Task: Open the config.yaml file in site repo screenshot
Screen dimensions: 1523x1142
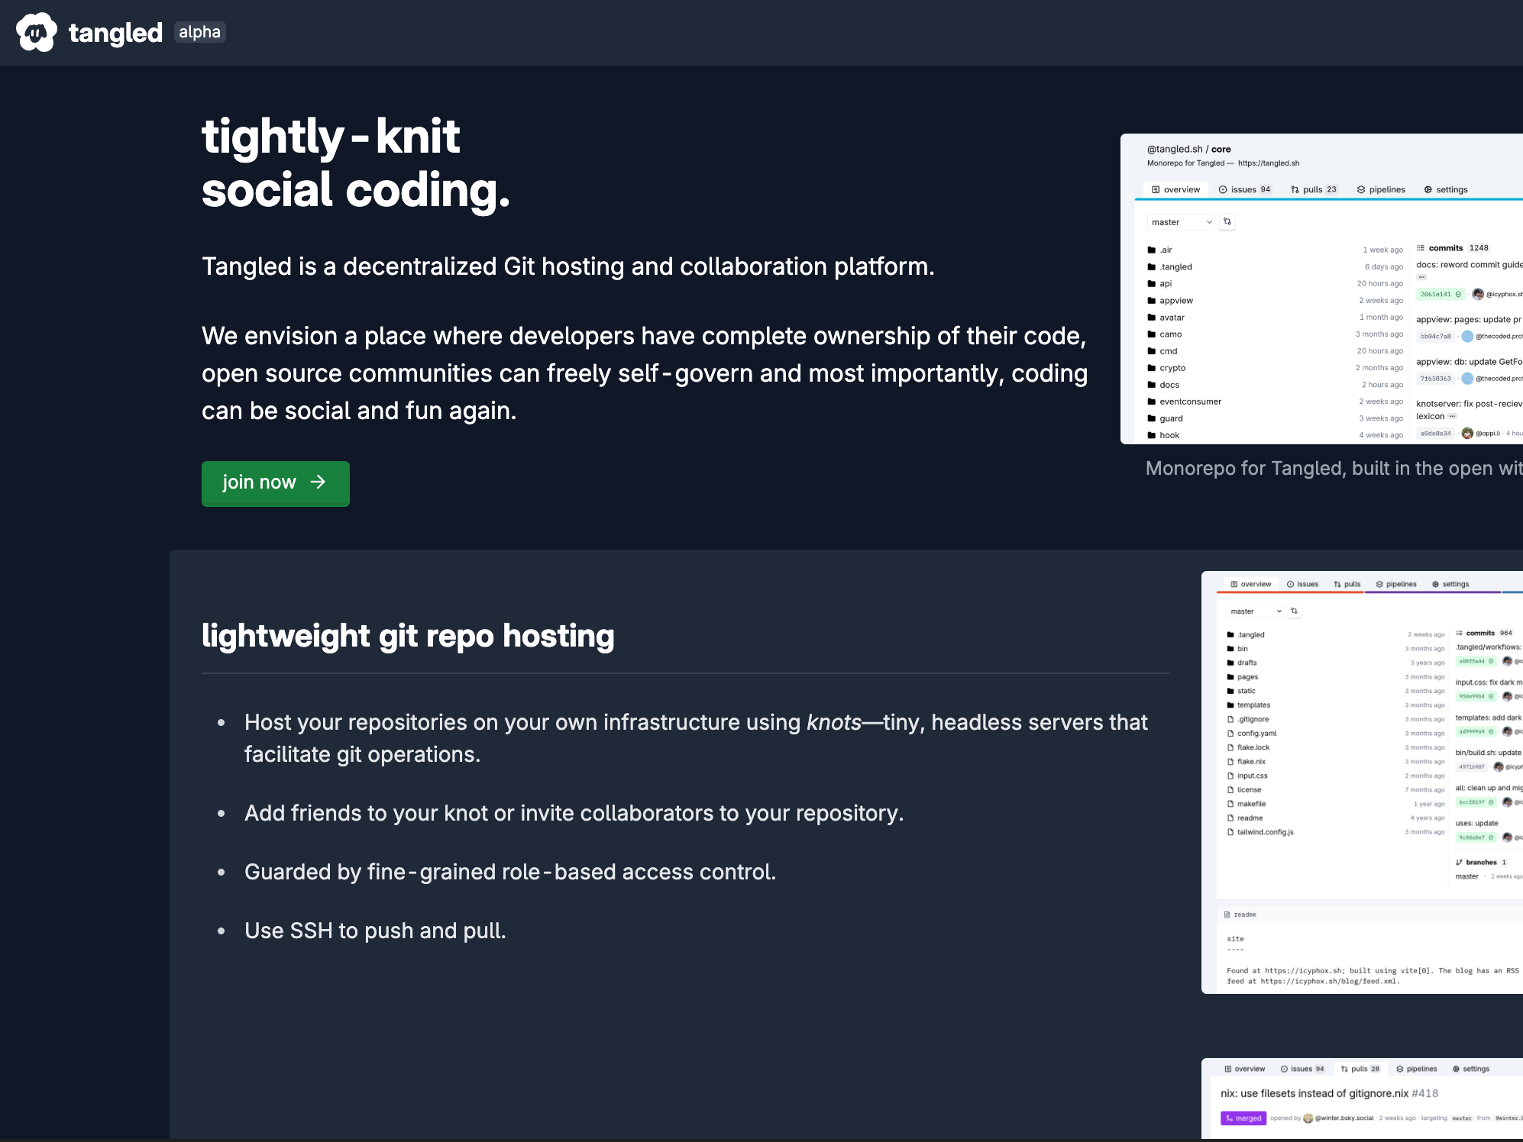Action: point(1252,734)
